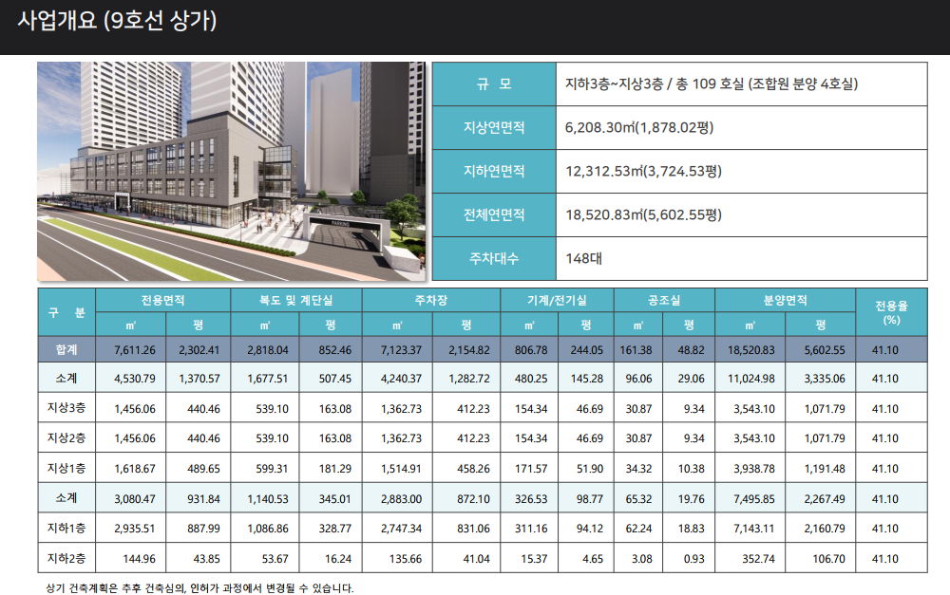
Task: Select '7,143.11' in 지하1층 row
Action: pyautogui.click(x=754, y=529)
